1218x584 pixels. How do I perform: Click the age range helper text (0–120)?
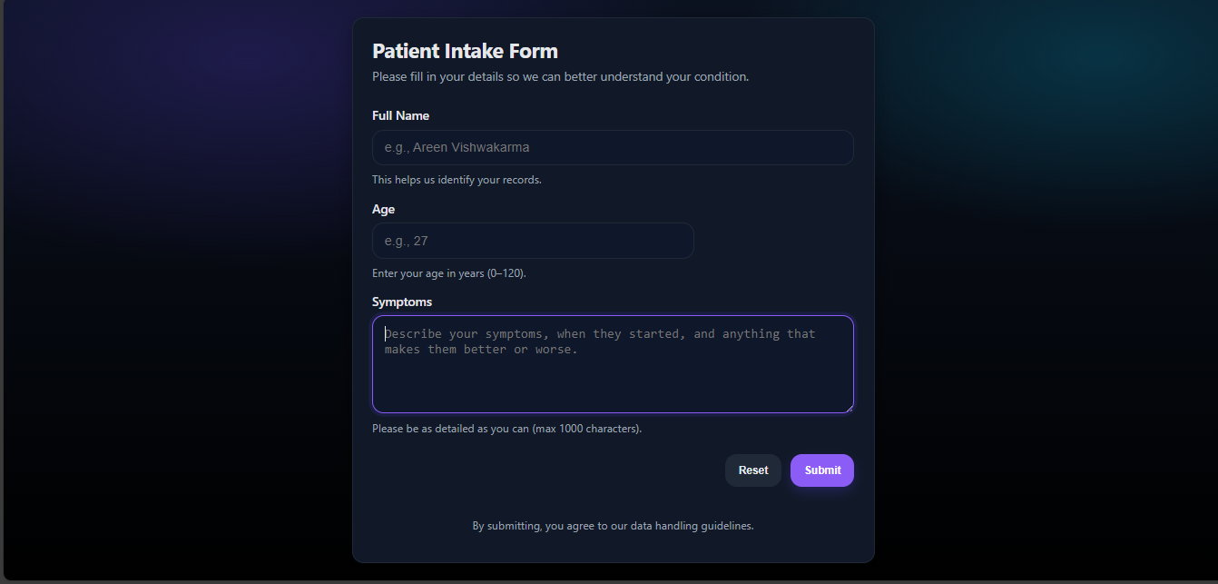(448, 272)
